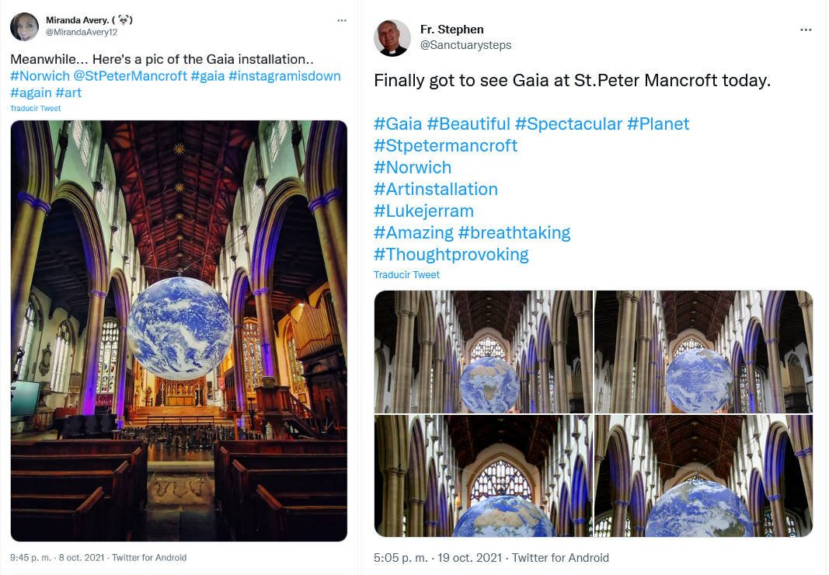Open the @StPeterMancroft mention link
Viewport: 829px width, 575px height.
(130, 76)
